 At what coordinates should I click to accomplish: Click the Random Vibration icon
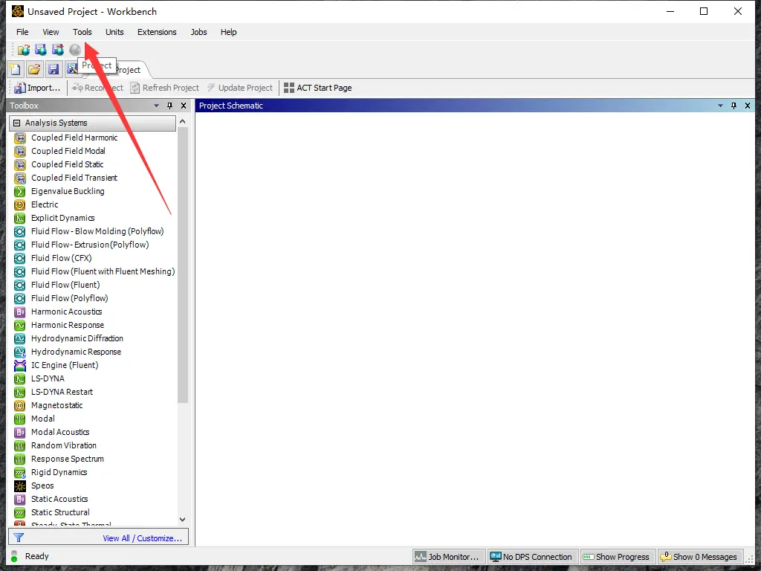click(20, 446)
